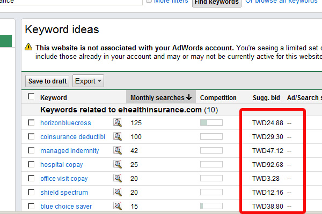This screenshot has width=322, height=214.
Task: Open blue choice saver keyword link
Action: point(66,206)
